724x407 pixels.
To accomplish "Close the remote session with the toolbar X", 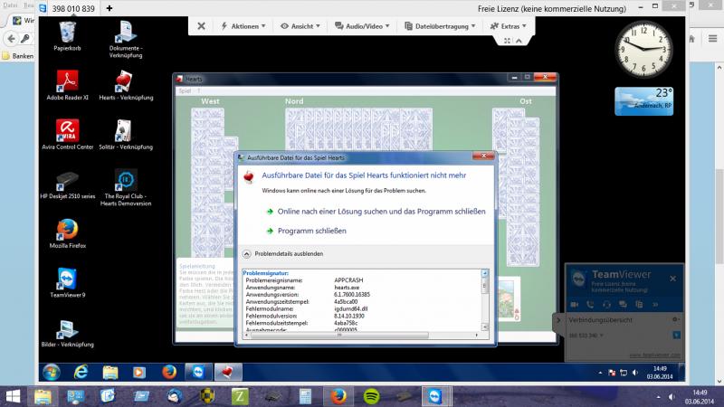I will tap(201, 26).
